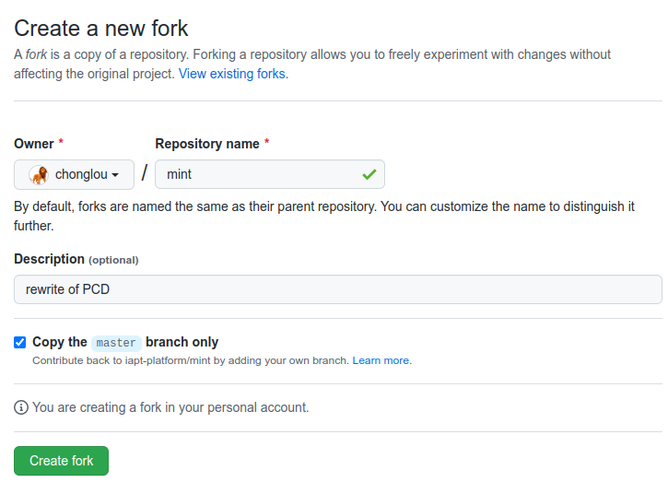Screen dimensions: 668x482
Task: Focus the Repository name field containing mint
Action: tap(258, 174)
